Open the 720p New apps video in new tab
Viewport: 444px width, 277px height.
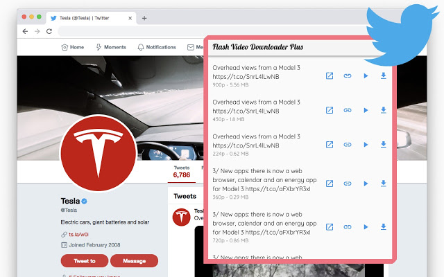tap(330, 227)
